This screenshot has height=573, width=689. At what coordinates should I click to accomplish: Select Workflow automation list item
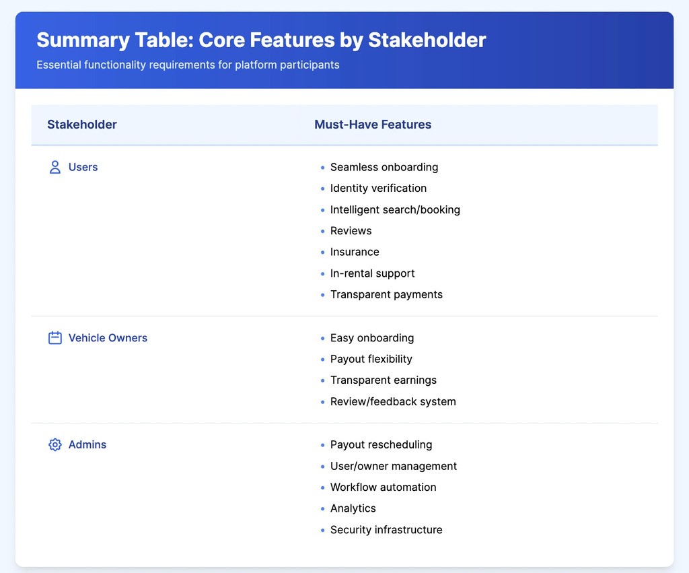click(x=383, y=487)
